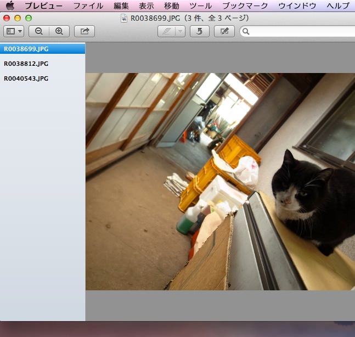Open the ヘルプ menu
The height and width of the screenshot is (337, 355).
point(338,5)
